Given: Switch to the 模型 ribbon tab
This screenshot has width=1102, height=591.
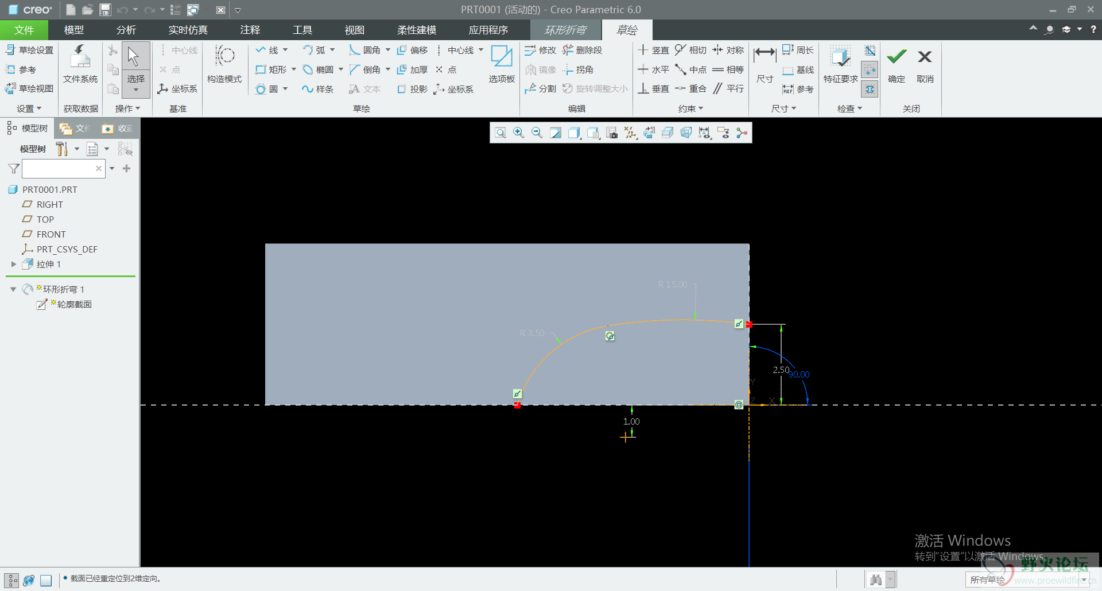Looking at the screenshot, I should (x=74, y=30).
